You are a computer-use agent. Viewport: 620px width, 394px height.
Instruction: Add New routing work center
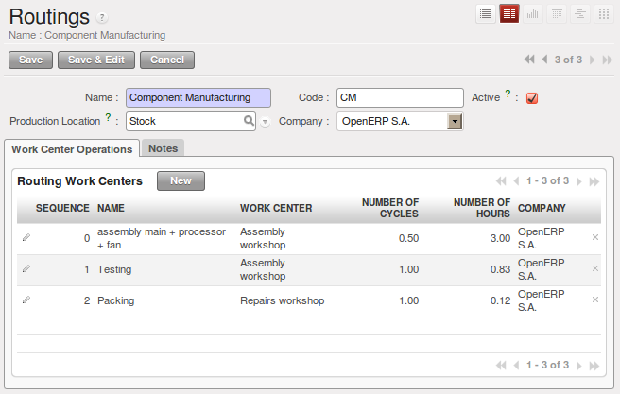pyautogui.click(x=181, y=181)
